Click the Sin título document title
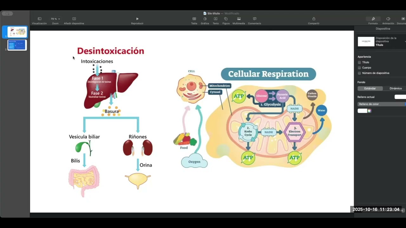Viewport: 406px width, 228px height. tap(213, 13)
